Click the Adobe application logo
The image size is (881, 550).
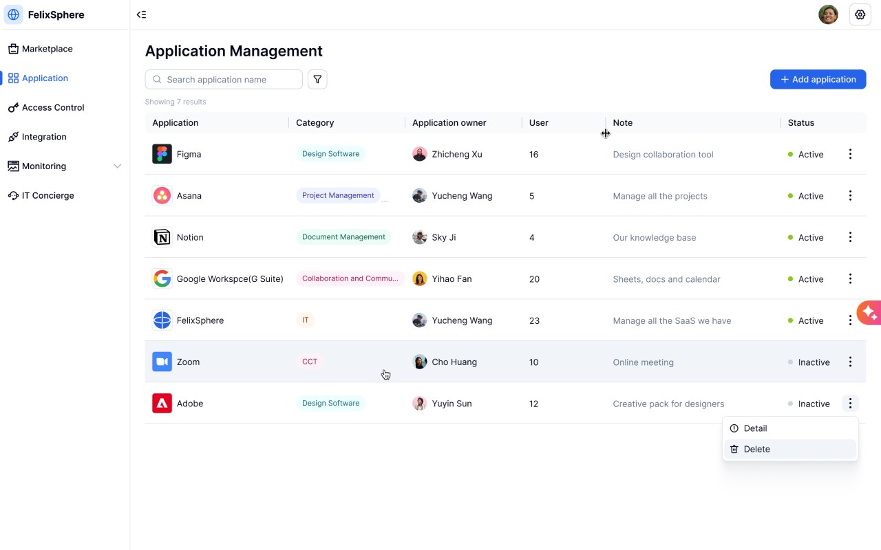tap(162, 404)
